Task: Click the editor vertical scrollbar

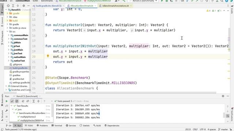Action: pyautogui.click(x=229, y=39)
